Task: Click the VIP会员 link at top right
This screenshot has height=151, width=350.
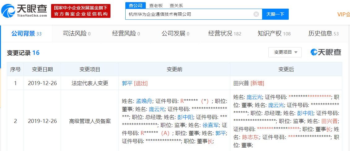Action: (x=344, y=14)
